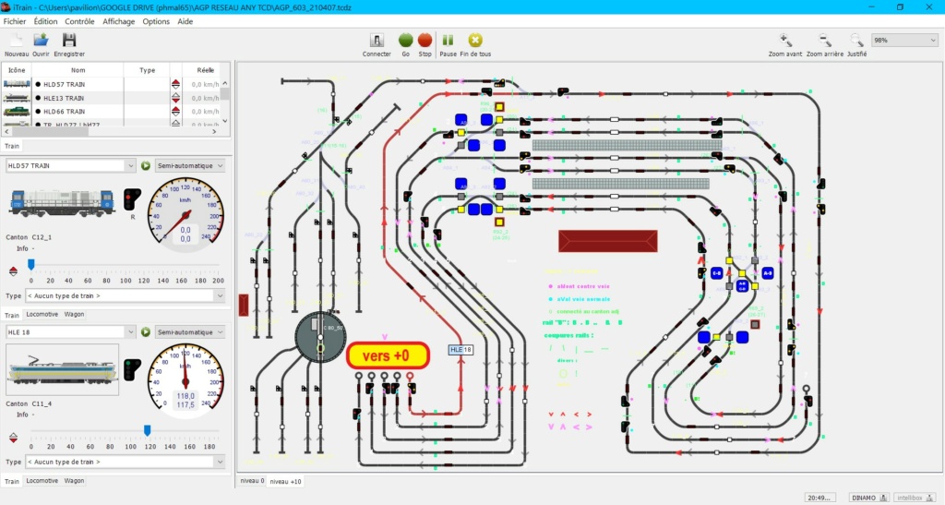Image resolution: width=945 pixels, height=505 pixels.
Task: Select Wagon tab under HLE 18 panel
Action: 74,481
